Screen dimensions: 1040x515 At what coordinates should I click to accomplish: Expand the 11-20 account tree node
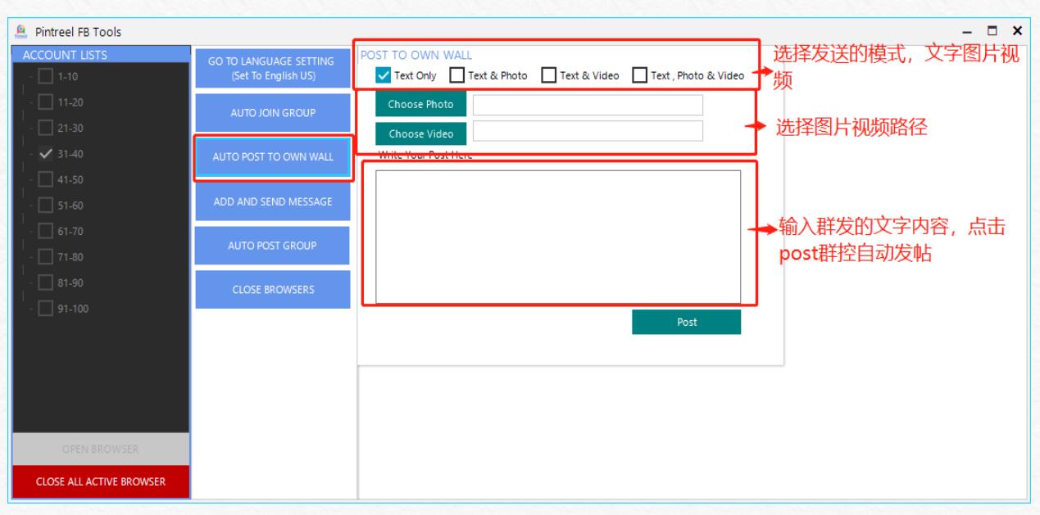point(32,103)
